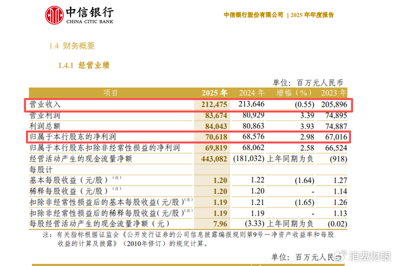Click the change value (1.65)
395x266 pixels.
pos(304,202)
